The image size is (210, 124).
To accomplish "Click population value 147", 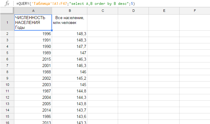I will coord(70,53).
